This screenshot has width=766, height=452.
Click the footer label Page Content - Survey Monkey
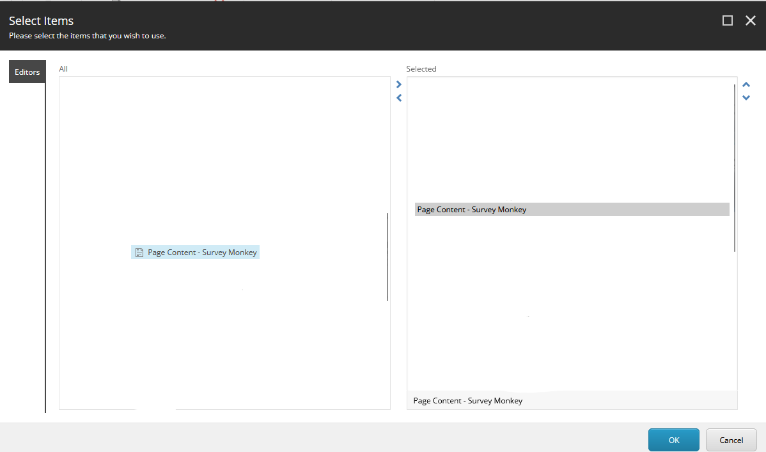click(x=467, y=400)
